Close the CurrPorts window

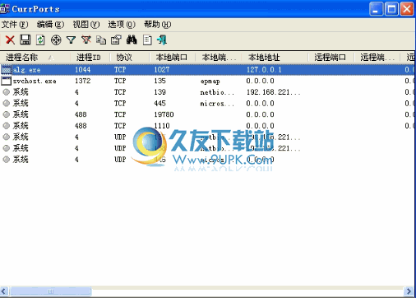click(x=407, y=9)
